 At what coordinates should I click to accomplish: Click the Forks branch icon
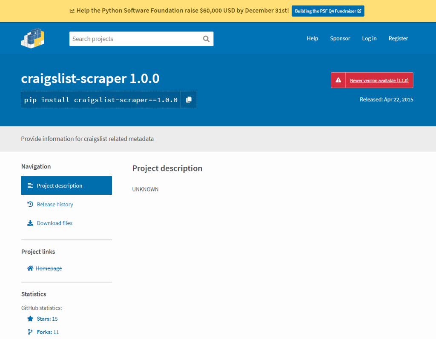tap(30, 332)
